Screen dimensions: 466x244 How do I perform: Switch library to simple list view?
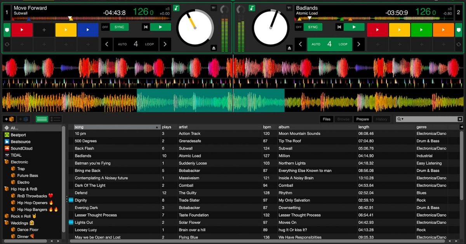tap(42, 119)
